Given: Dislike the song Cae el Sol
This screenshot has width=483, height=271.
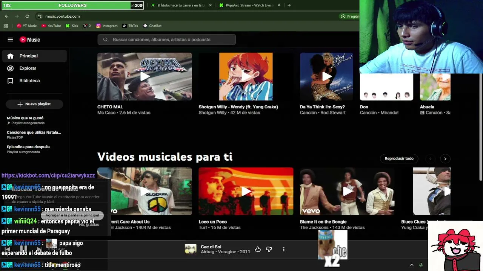Looking at the screenshot, I should [x=269, y=249].
